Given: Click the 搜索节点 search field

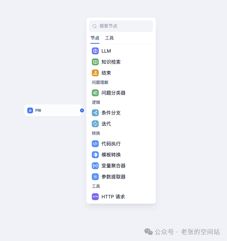Looking at the screenshot, I should tap(121, 26).
